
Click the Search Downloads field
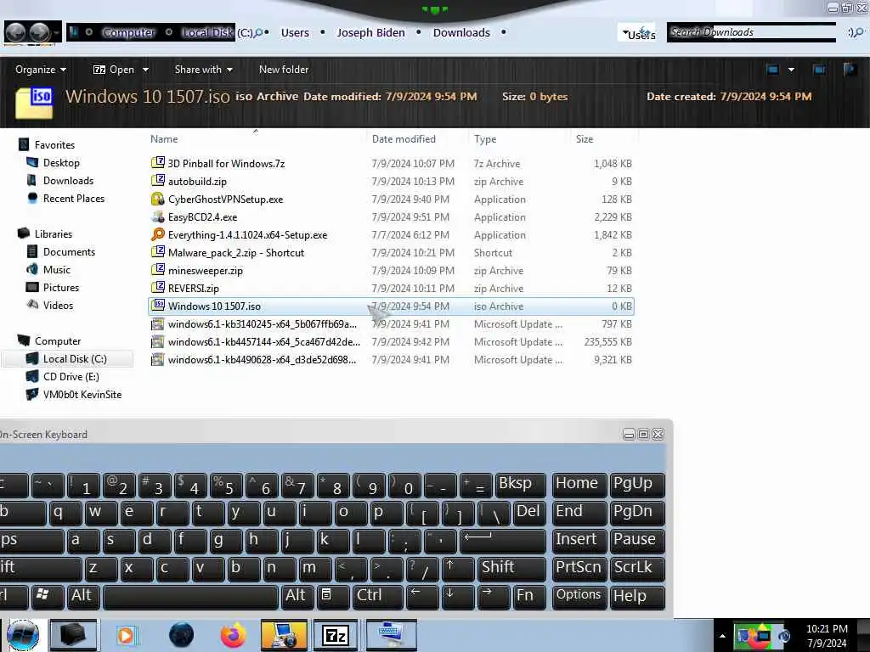[x=751, y=32]
